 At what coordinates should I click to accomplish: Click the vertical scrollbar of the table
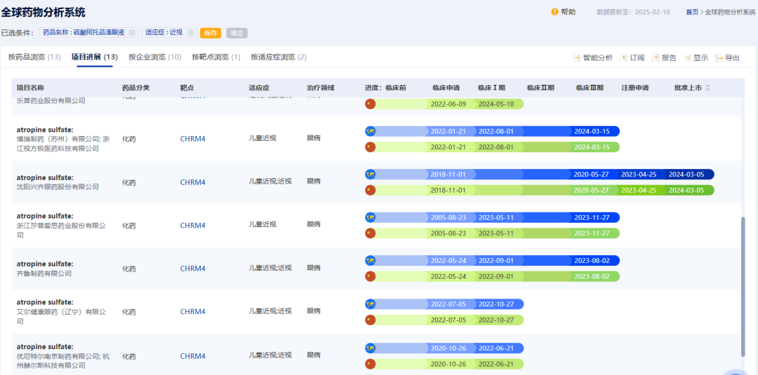[x=743, y=287]
